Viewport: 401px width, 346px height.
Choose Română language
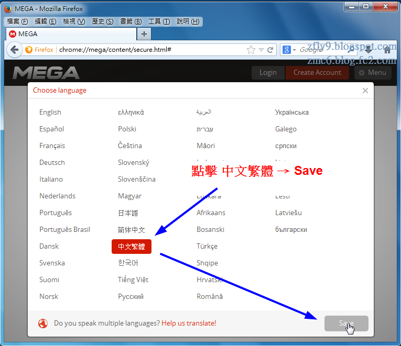[210, 296]
